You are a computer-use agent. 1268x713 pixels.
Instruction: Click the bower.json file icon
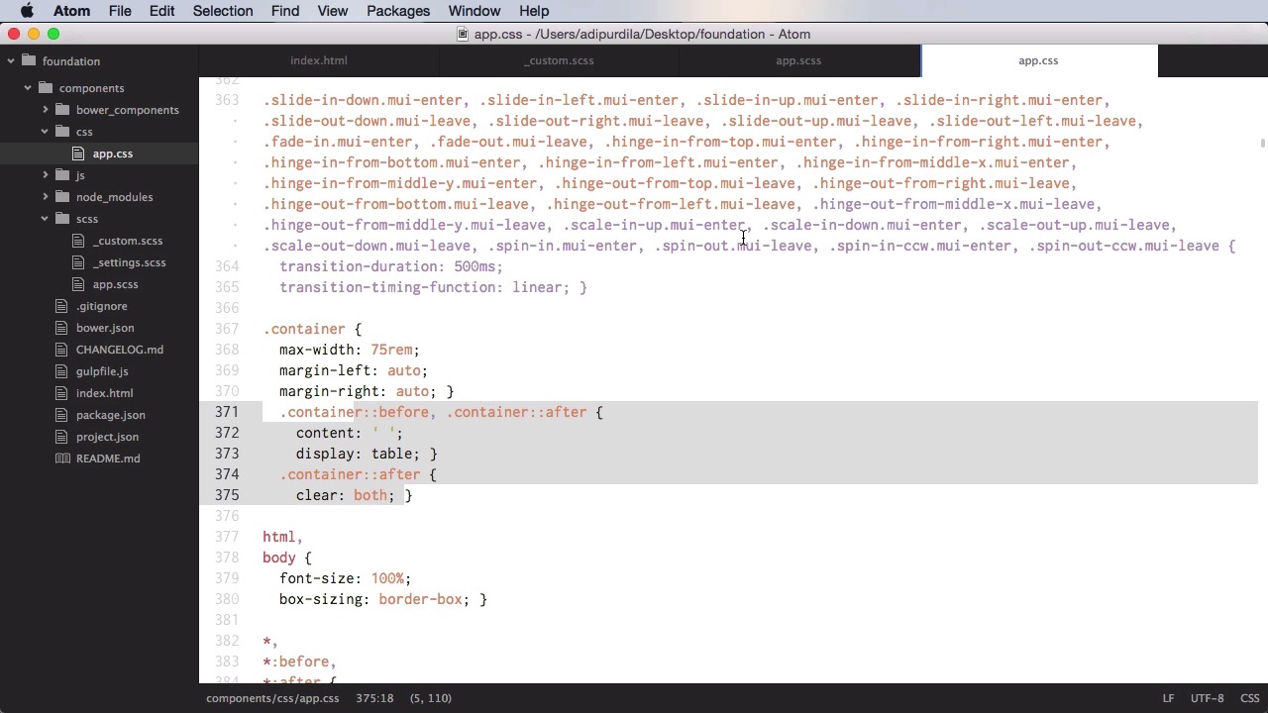click(62, 328)
